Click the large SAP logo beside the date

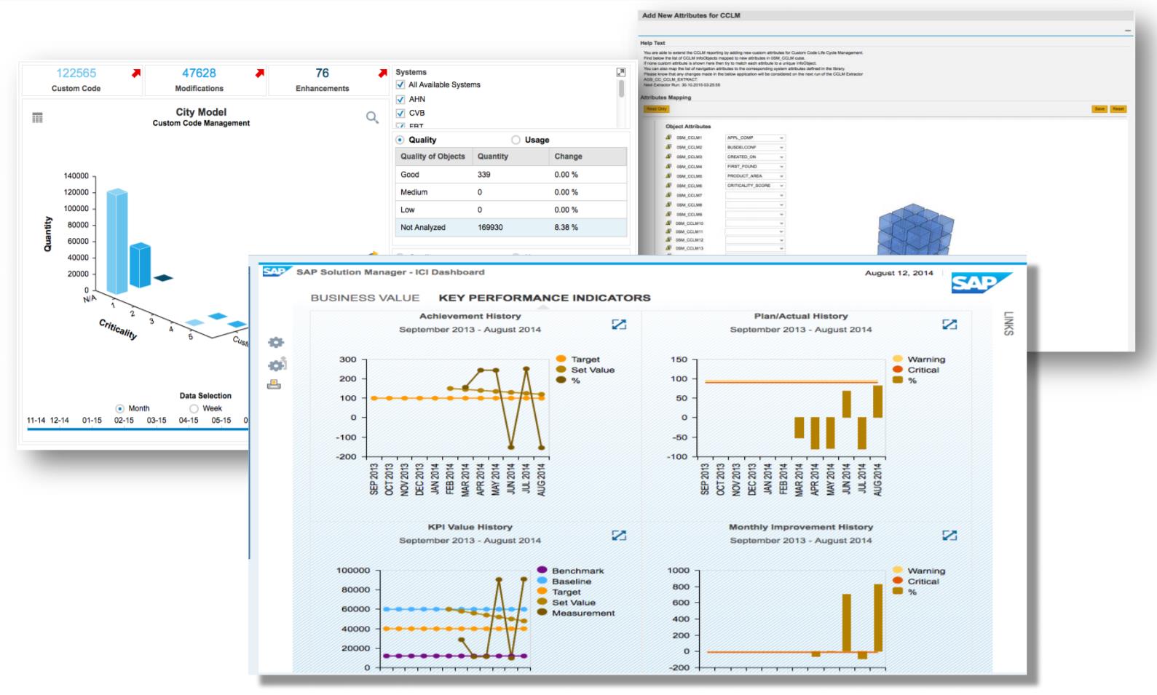point(981,283)
